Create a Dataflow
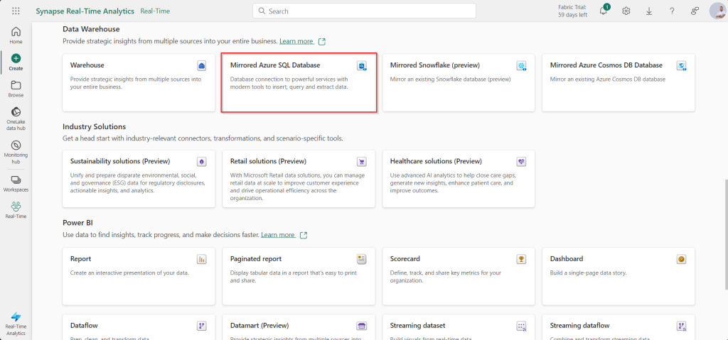 tap(139, 327)
